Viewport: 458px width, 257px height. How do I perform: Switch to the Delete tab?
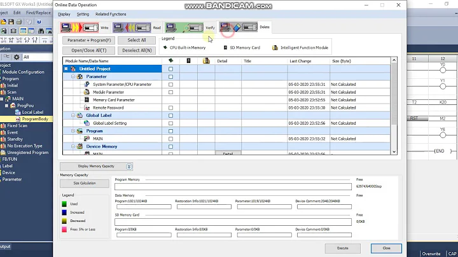[245, 27]
